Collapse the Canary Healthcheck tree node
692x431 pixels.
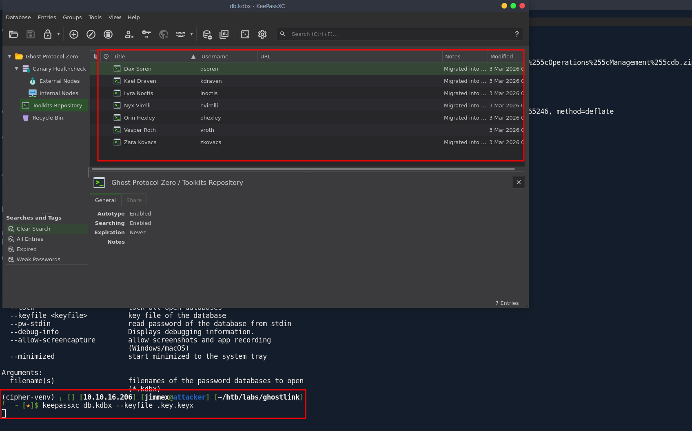(x=16, y=69)
